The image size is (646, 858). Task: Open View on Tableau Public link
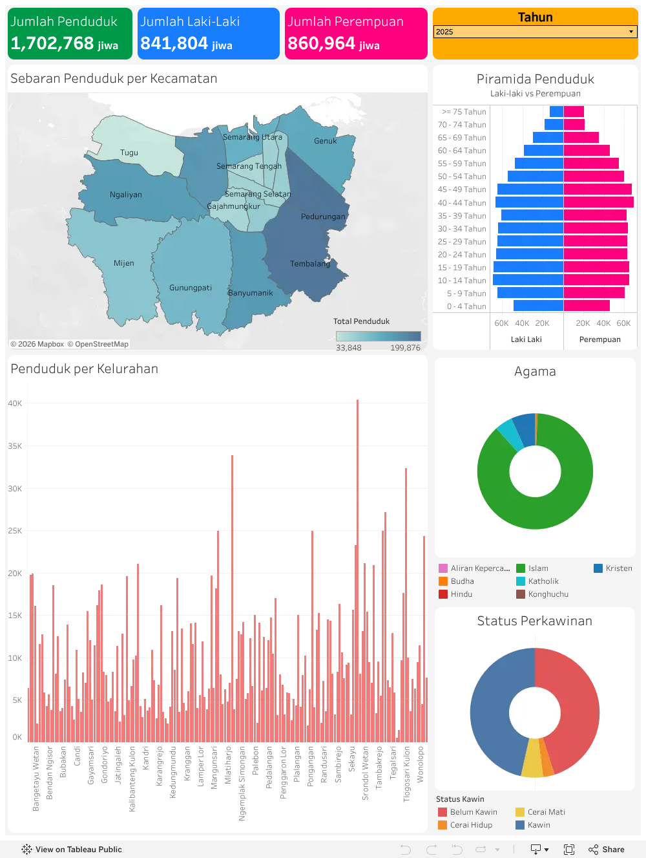tap(72, 850)
